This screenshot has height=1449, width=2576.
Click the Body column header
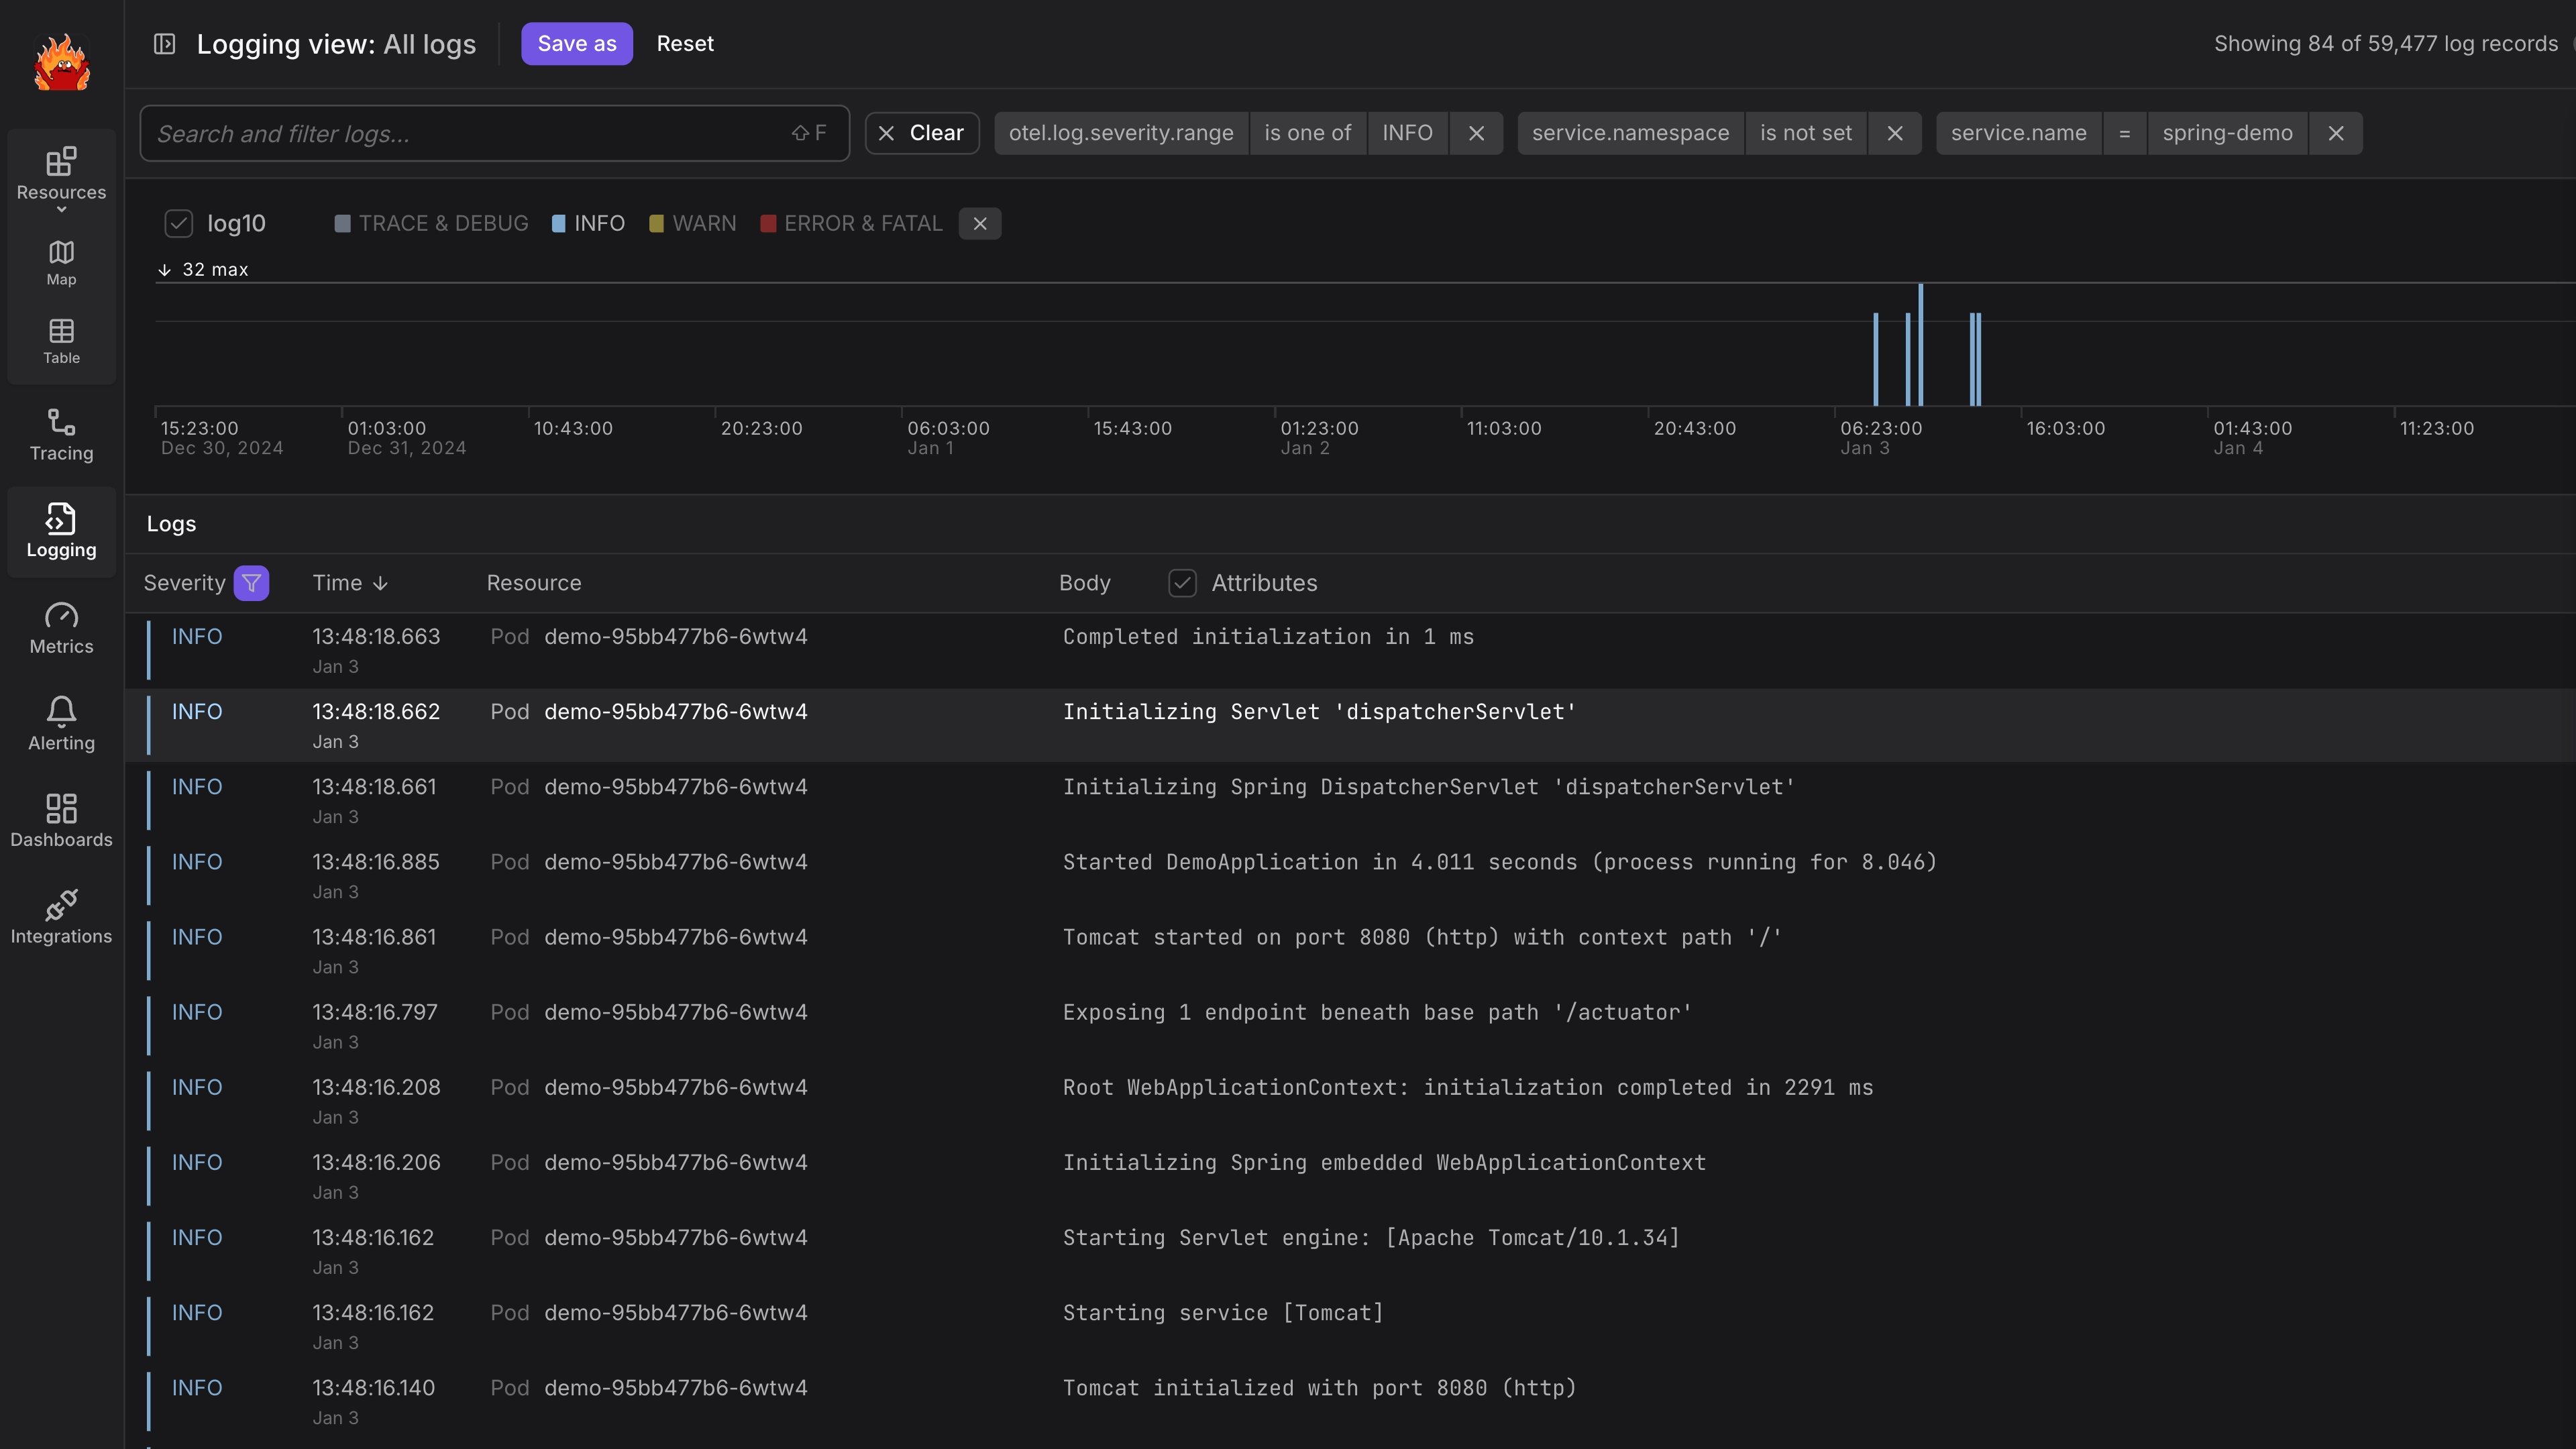[1084, 583]
